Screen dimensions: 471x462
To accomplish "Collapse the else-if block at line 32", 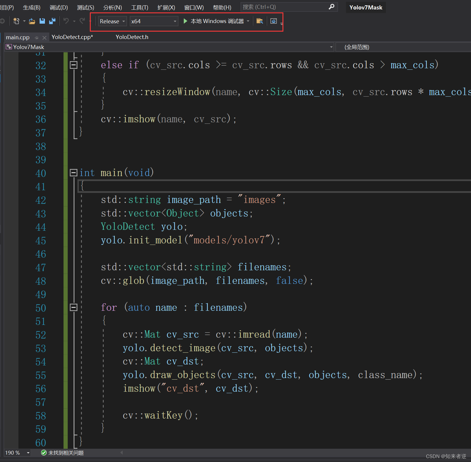I will point(74,65).
